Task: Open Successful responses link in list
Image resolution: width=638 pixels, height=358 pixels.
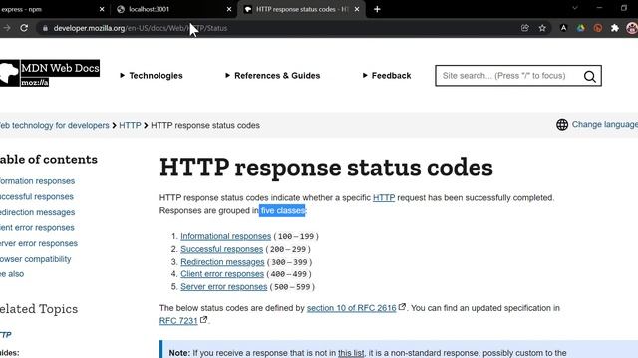Action: 221,249
